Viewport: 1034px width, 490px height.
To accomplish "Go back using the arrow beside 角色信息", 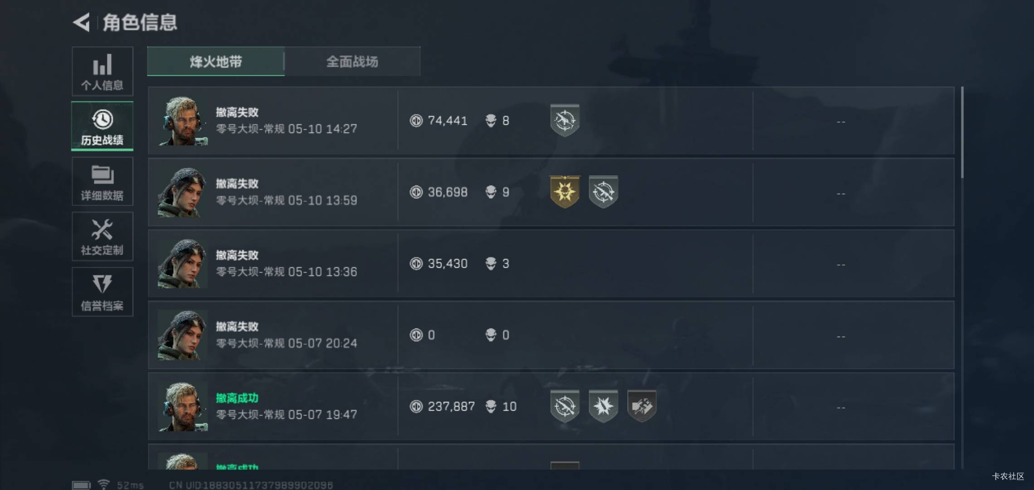I will click(82, 22).
